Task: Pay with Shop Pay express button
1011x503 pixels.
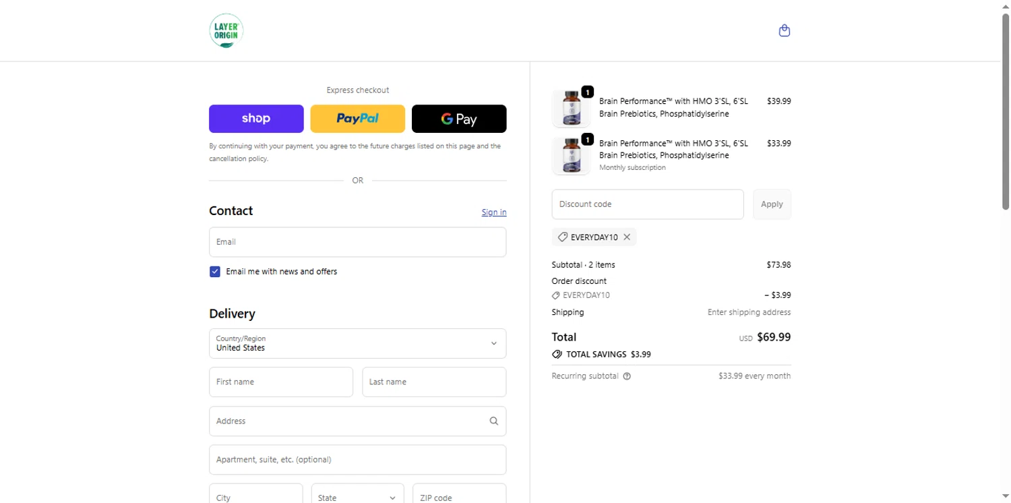Action: pyautogui.click(x=256, y=119)
